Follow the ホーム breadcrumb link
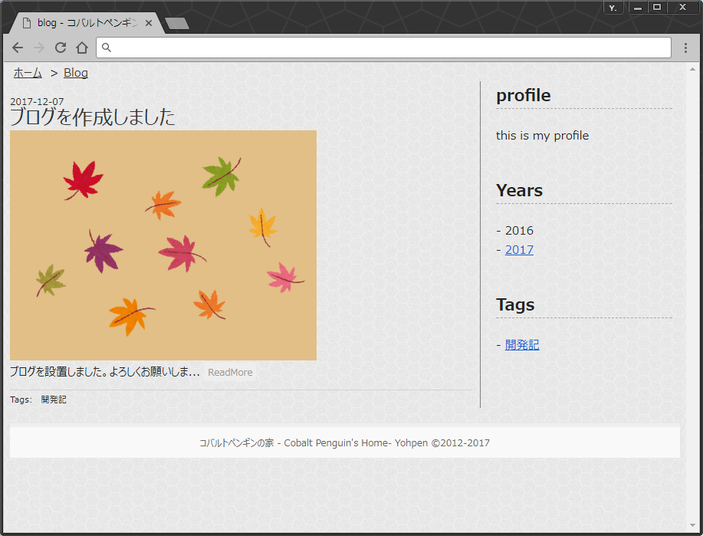Image resolution: width=703 pixels, height=536 pixels. tap(28, 73)
